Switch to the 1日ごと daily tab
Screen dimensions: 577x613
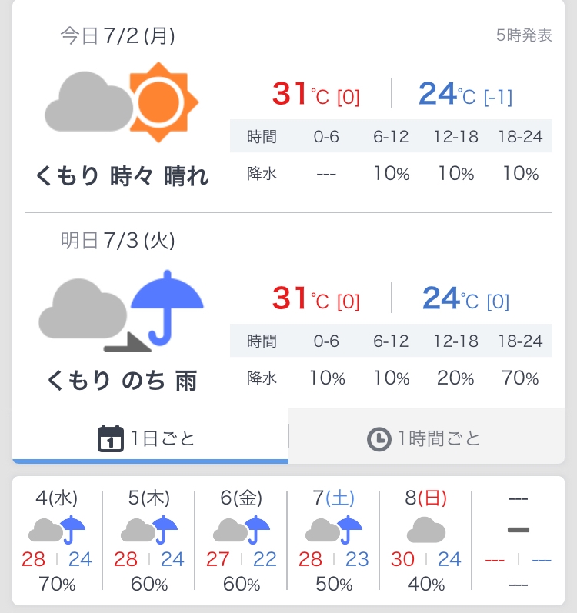click(150, 438)
